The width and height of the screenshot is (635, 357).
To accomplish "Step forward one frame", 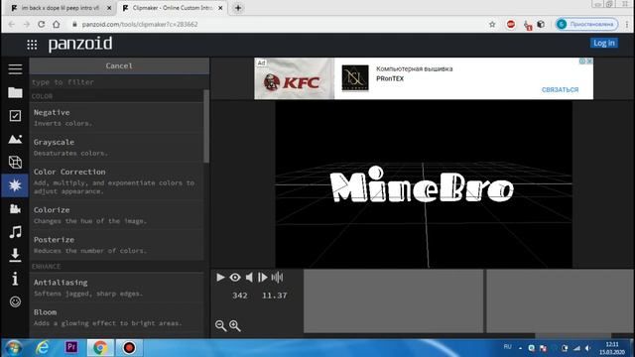I will click(x=262, y=278).
